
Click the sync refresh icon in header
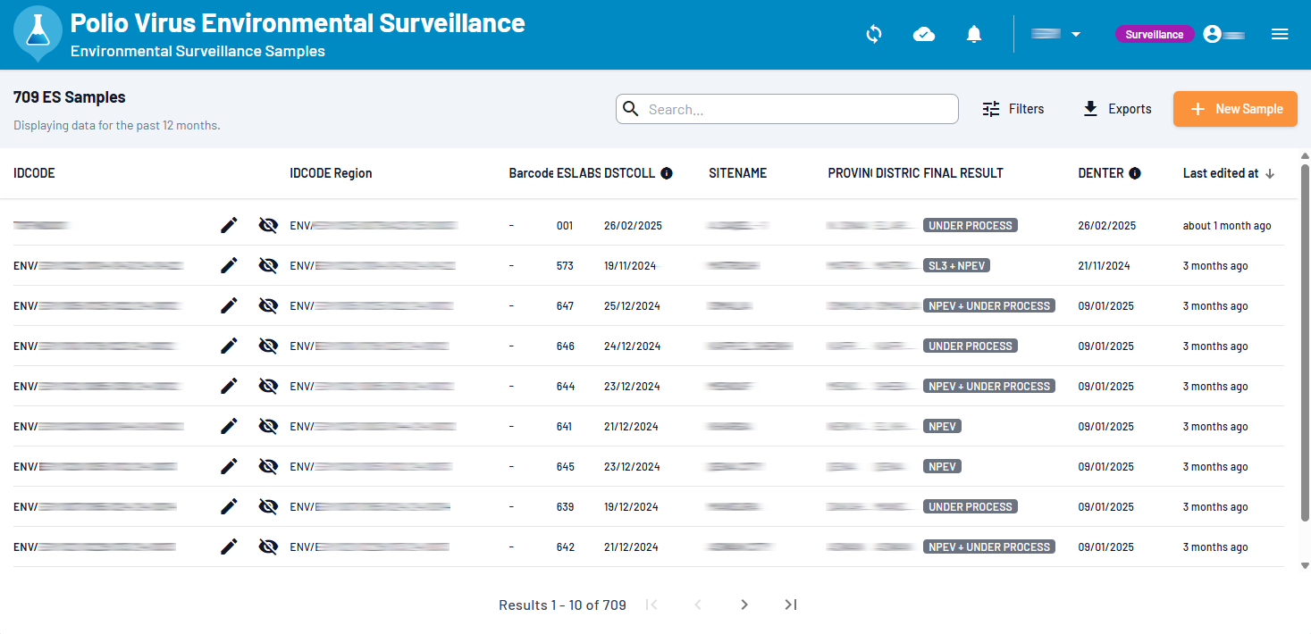click(874, 34)
